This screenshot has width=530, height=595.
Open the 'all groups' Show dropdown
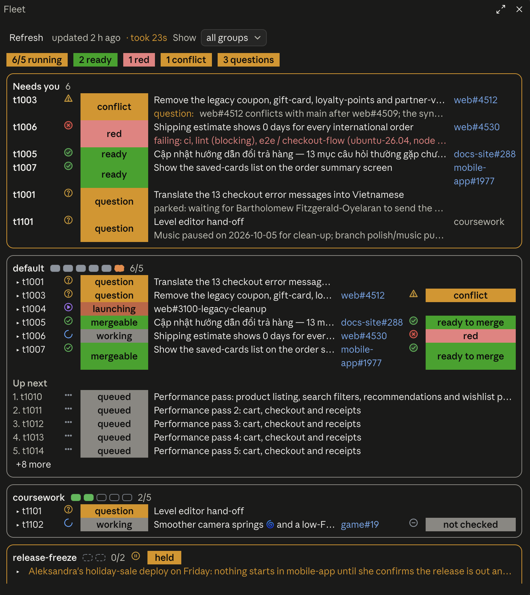coord(234,38)
